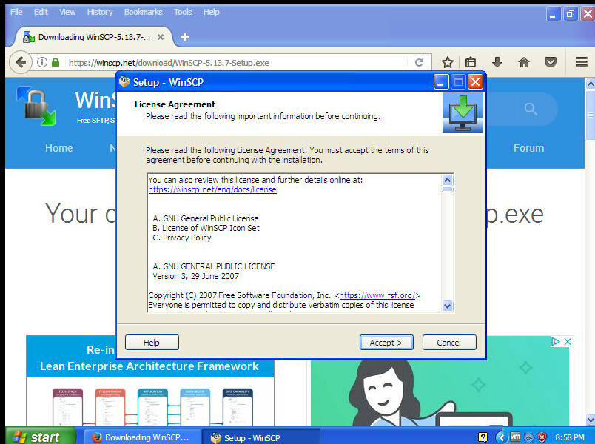The height and width of the screenshot is (444, 595).
Task: Open the History menu
Action: 100,12
